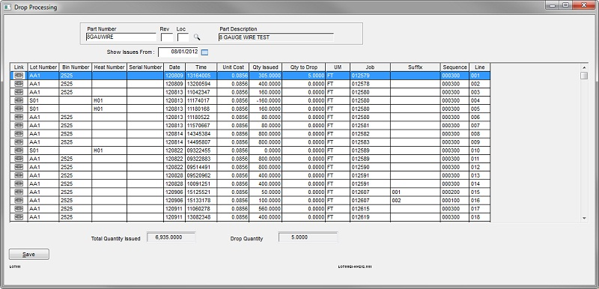Click the Drop Quantity total field

tap(308, 237)
